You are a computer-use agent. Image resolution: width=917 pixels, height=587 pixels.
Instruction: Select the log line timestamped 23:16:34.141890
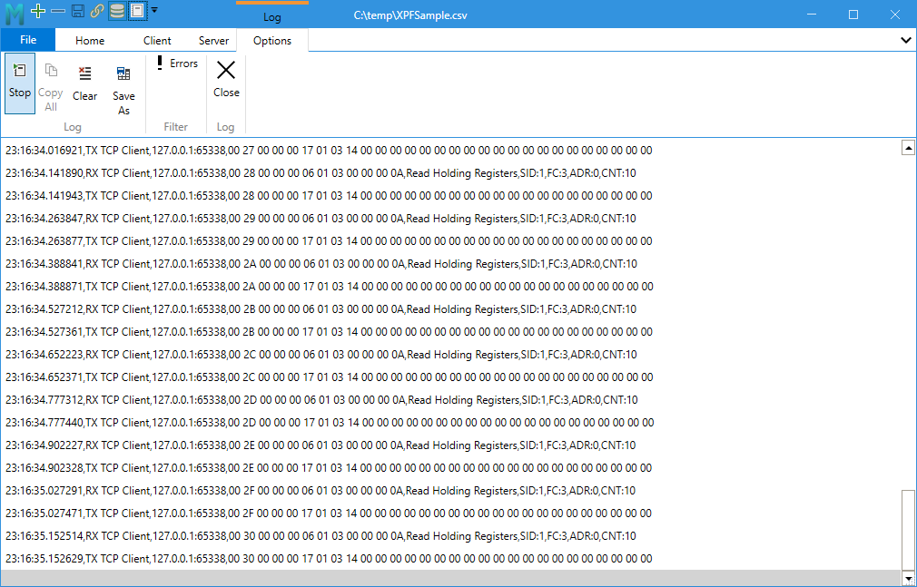[x=320, y=173]
